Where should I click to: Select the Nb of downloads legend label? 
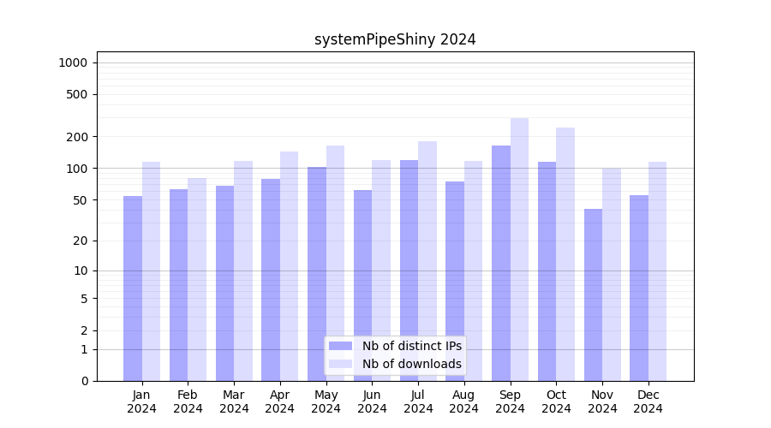[x=411, y=364]
